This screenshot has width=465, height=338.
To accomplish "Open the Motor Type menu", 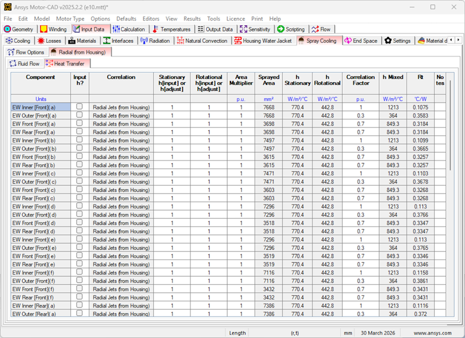I will click(x=70, y=19).
